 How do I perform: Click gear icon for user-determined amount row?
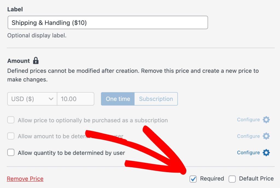266,136
